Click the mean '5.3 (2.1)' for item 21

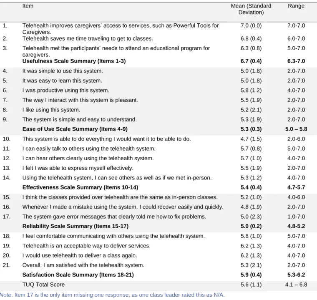pos(251,265)
